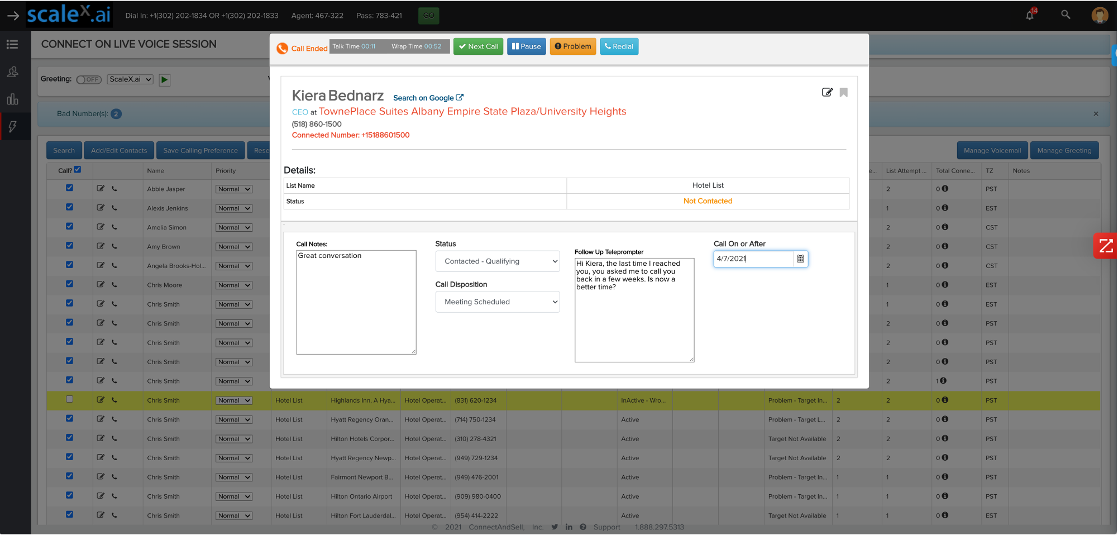Image resolution: width=1118 pixels, height=535 pixels.
Task: Click the Call On or After date field
Action: pos(753,259)
